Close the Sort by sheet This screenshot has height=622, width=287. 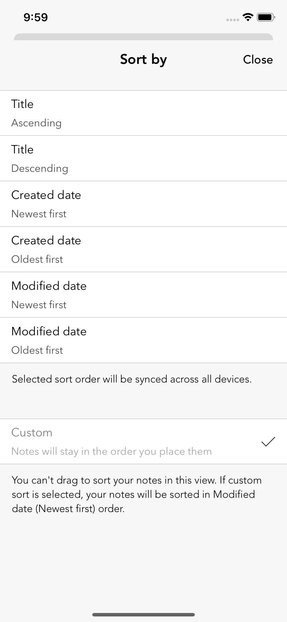pyautogui.click(x=258, y=60)
